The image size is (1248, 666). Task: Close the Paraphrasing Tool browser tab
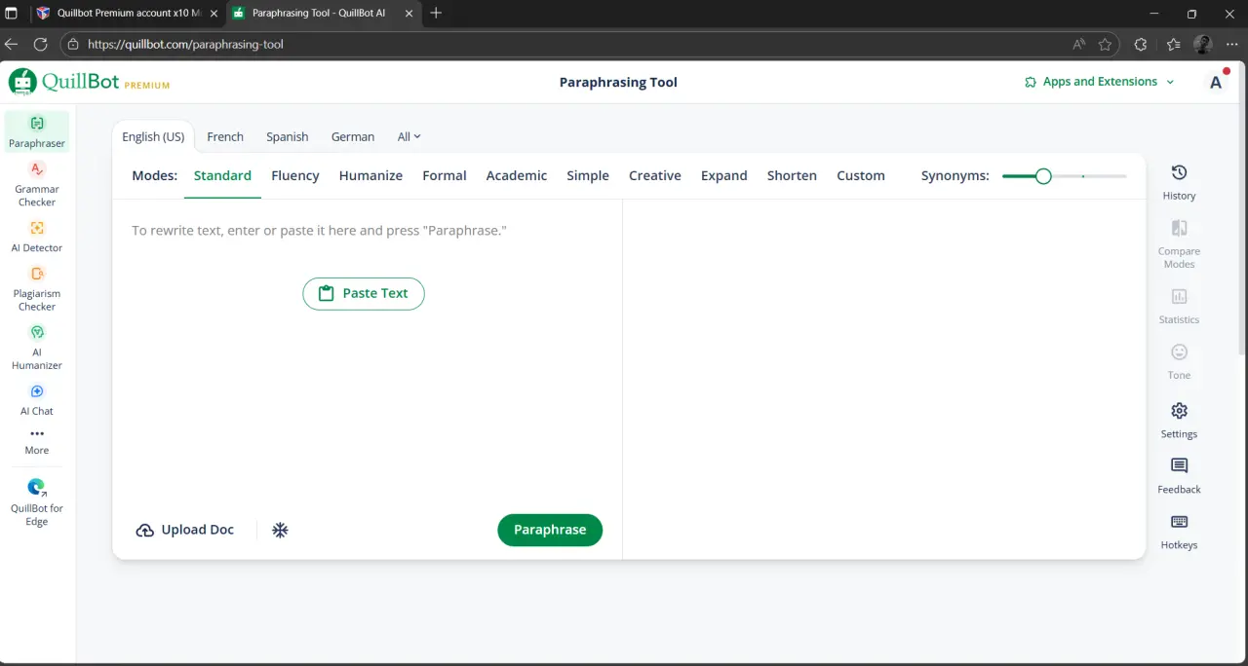tap(408, 14)
